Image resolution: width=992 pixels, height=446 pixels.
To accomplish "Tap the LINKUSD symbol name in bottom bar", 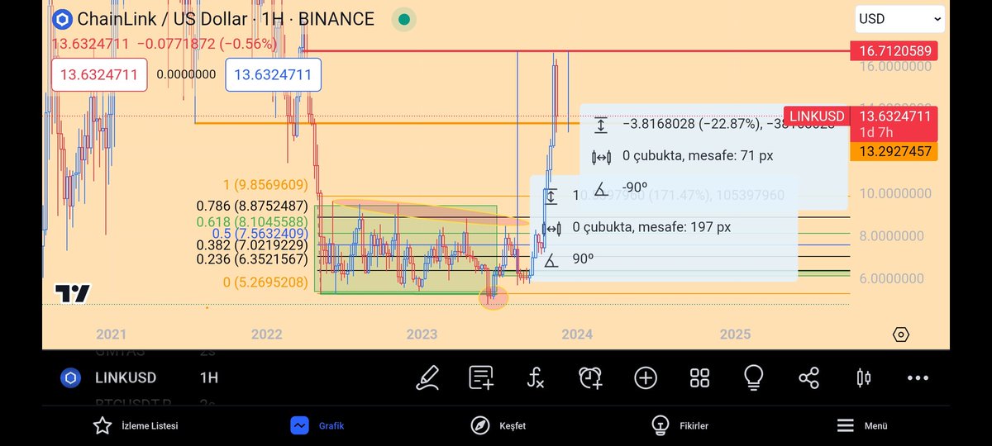I will click(x=126, y=378).
